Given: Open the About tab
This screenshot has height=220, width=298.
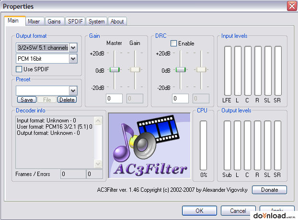Looking at the screenshot, I should click(117, 22).
